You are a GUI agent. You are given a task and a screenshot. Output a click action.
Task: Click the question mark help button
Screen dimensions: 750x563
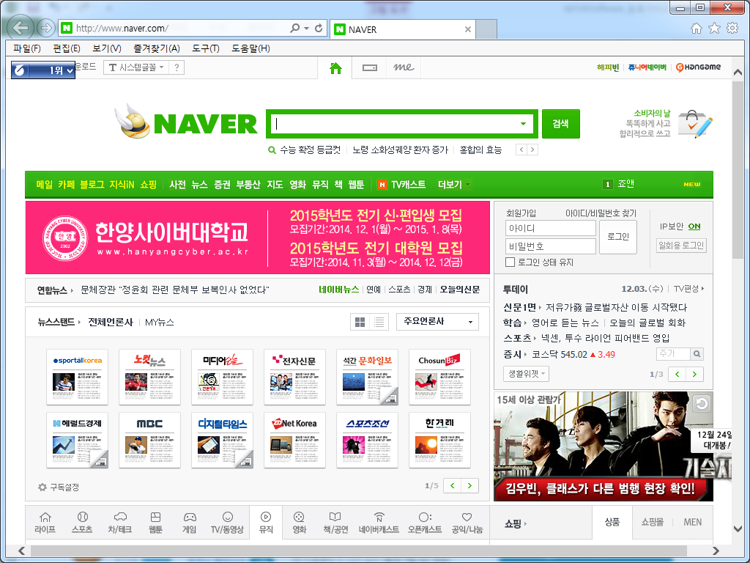click(x=177, y=67)
